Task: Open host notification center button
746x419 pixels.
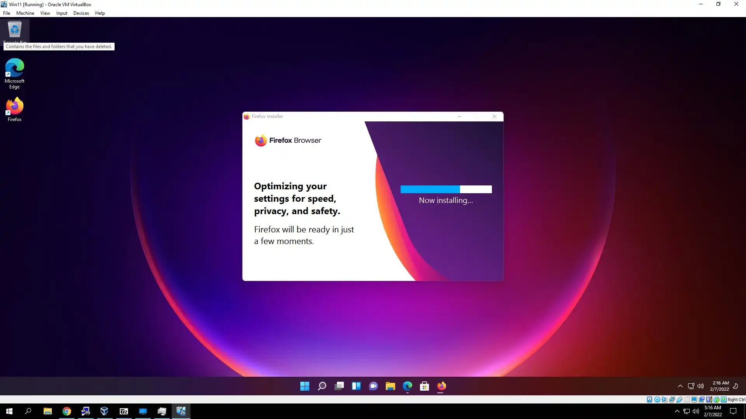Action: (733, 411)
